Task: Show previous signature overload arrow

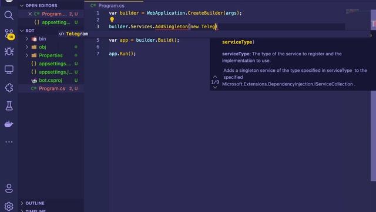Action: tap(215, 77)
